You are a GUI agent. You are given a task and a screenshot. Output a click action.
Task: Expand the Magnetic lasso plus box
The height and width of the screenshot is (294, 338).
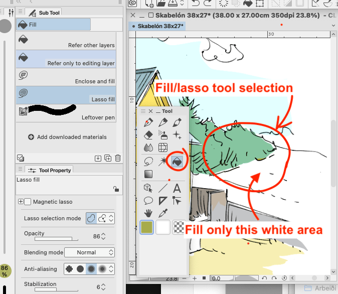point(21,202)
